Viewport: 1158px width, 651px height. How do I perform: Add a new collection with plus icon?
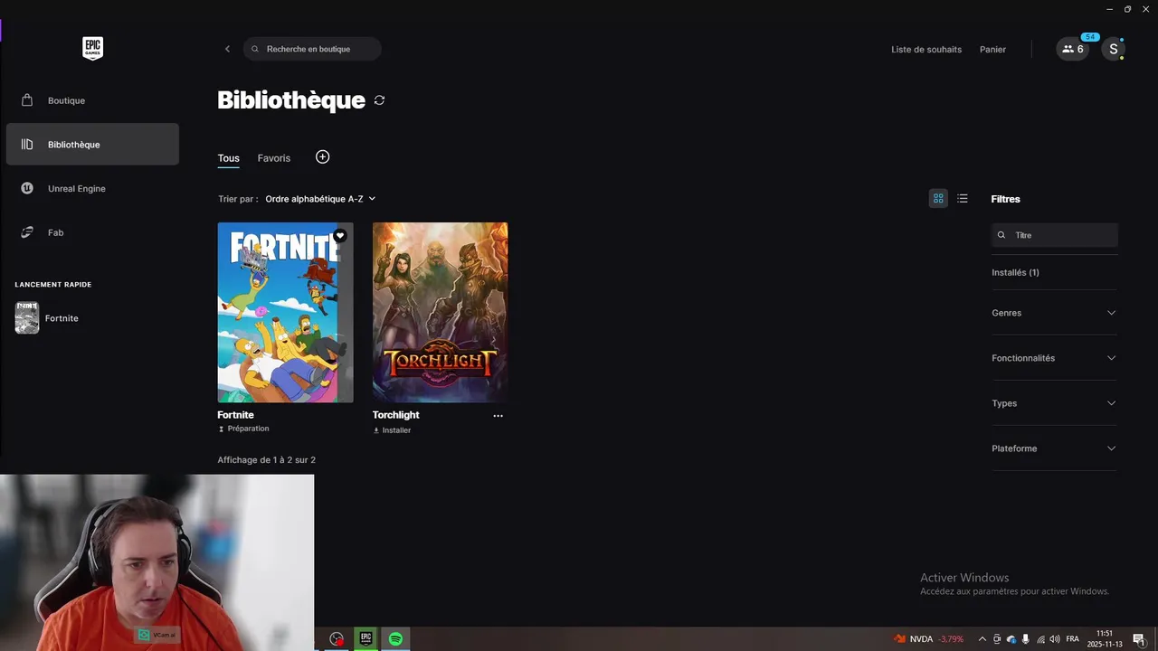[x=322, y=157]
